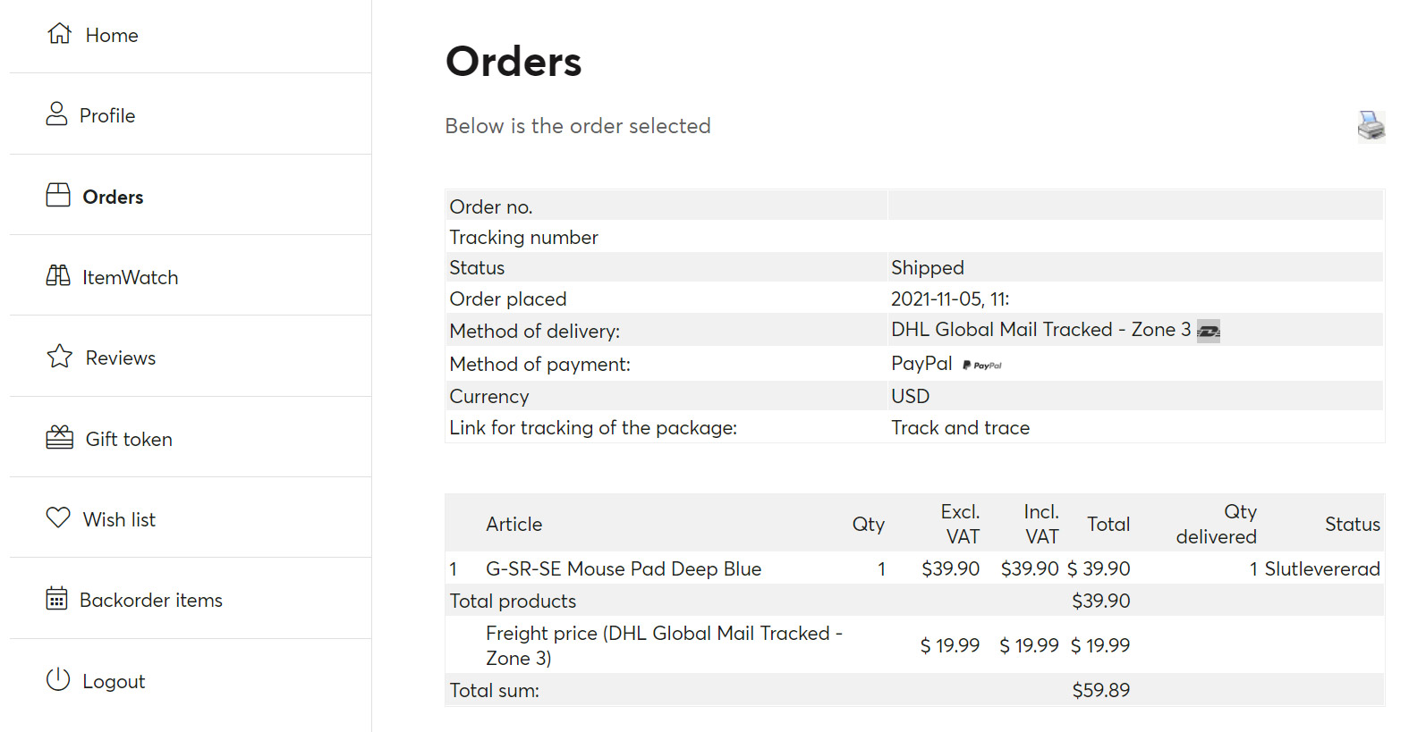Open the Track and trace link
The image size is (1409, 732).
[960, 427]
